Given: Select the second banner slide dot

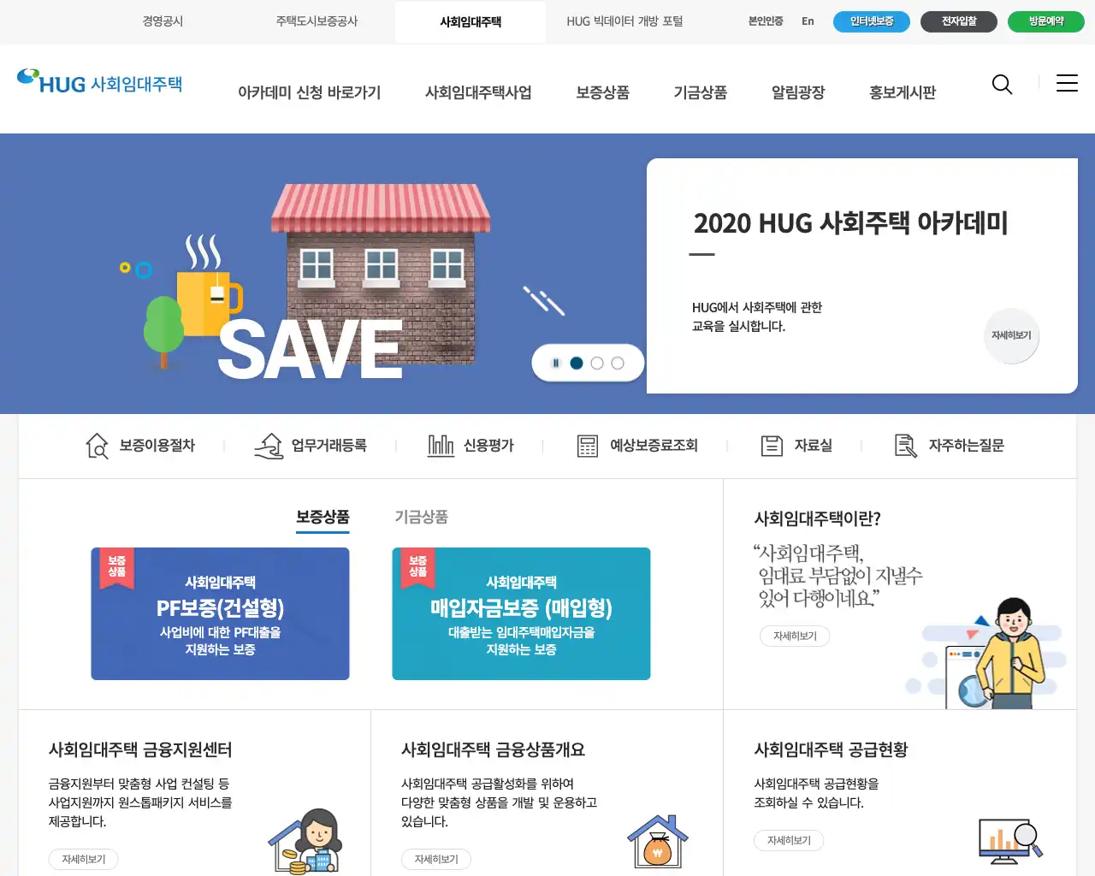Looking at the screenshot, I should pos(597,364).
